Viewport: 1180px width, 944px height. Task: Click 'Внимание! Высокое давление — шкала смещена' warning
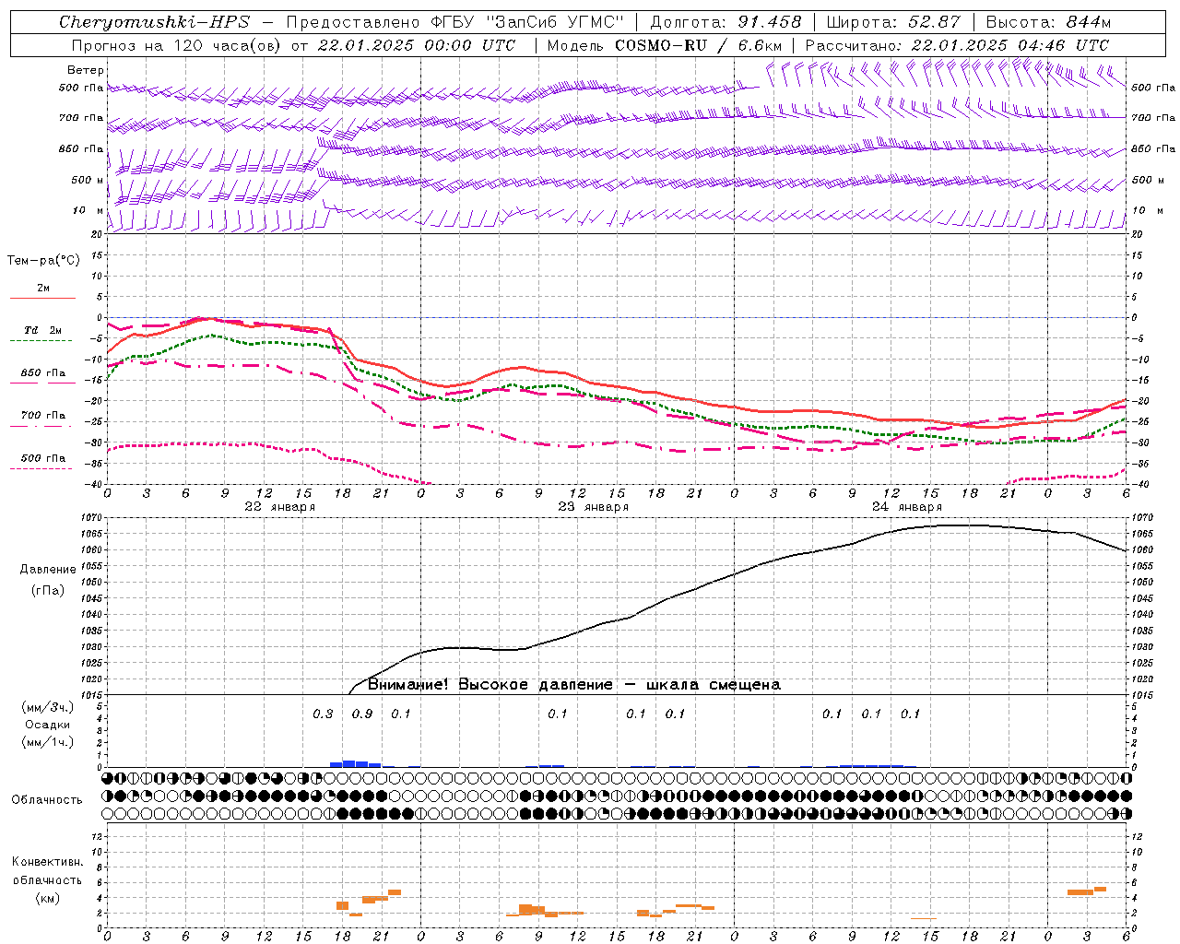coord(573,684)
